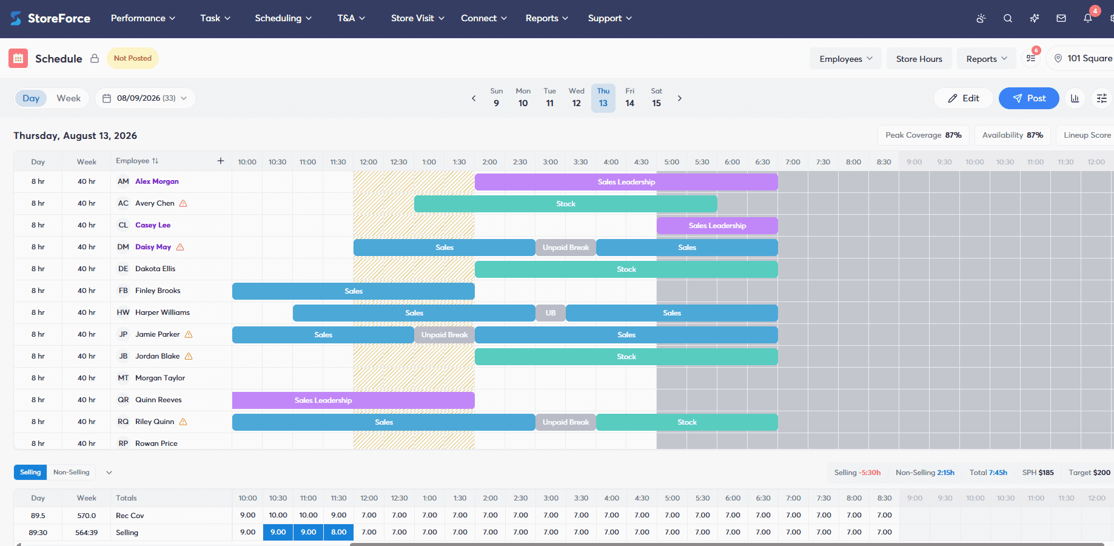
Task: Switch to Day view
Action: click(x=31, y=98)
